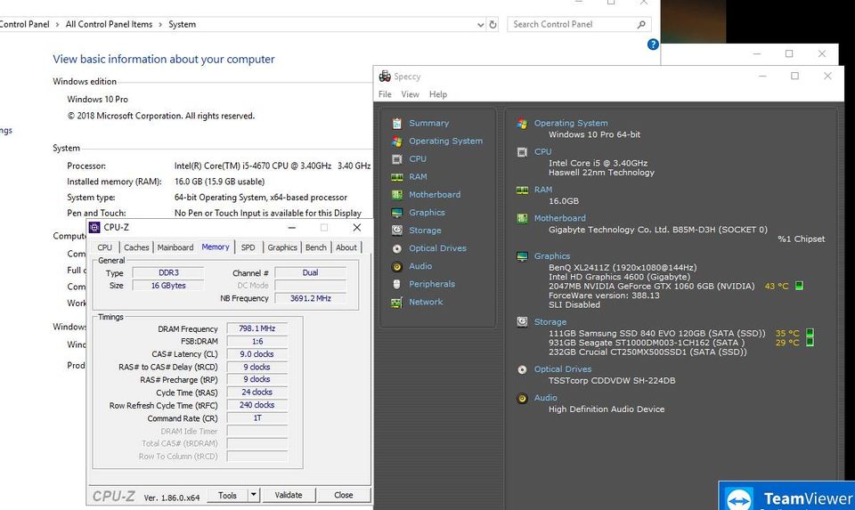Open the Mainboard tab in CPU-Z
Image resolution: width=855 pixels, height=510 pixels.
coord(175,247)
